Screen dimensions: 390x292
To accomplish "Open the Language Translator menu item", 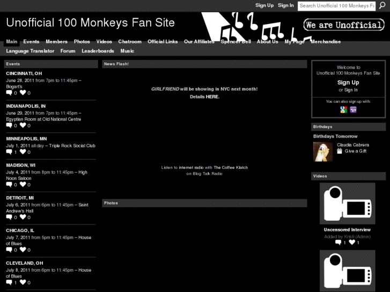I will pos(30,51).
